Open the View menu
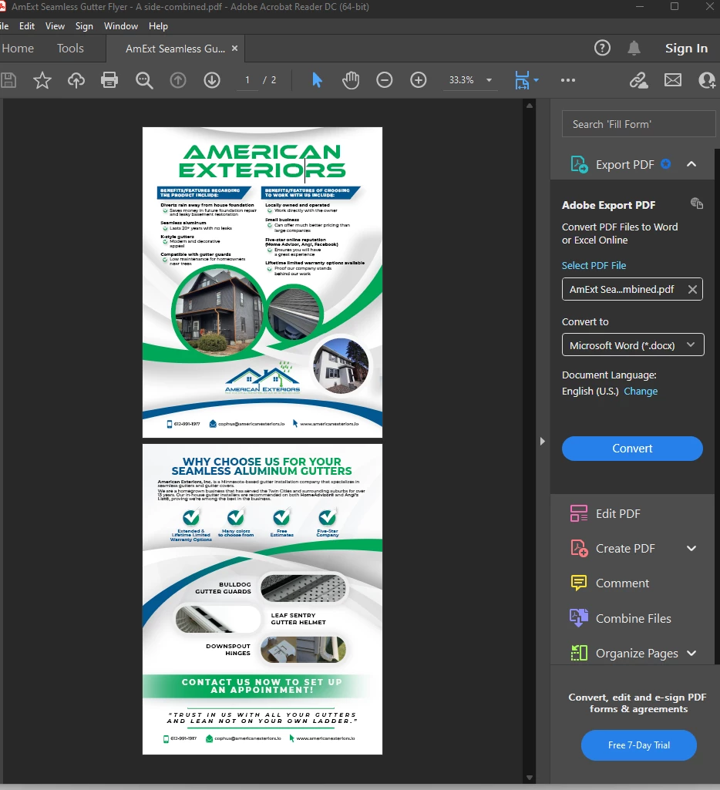The width and height of the screenshot is (720, 790). tap(55, 26)
